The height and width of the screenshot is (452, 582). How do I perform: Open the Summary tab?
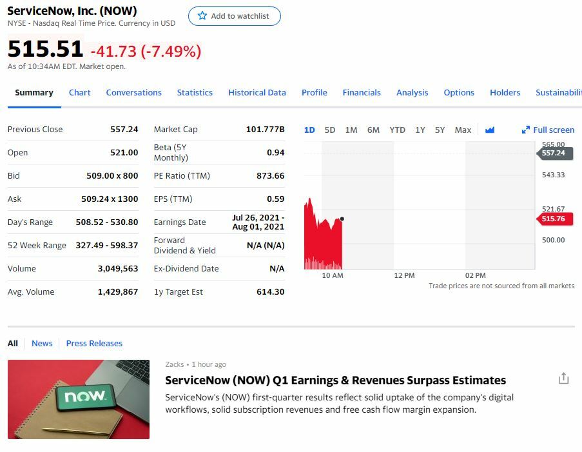pos(34,92)
